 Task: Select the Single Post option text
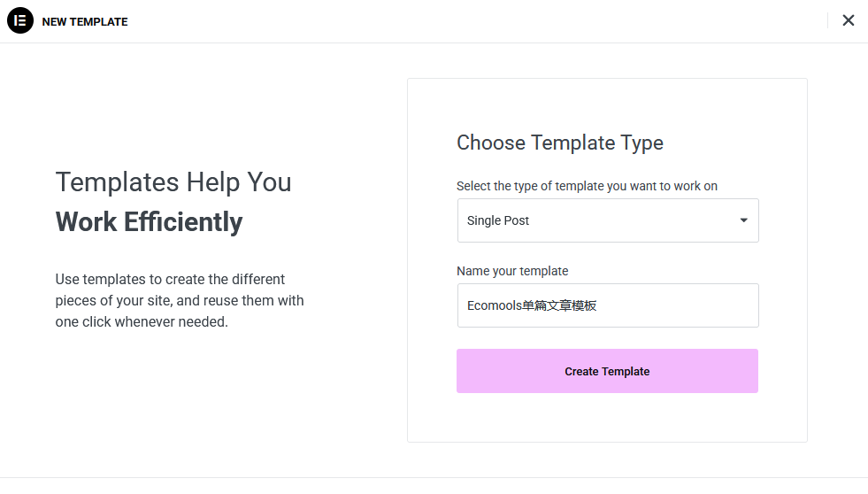(498, 220)
